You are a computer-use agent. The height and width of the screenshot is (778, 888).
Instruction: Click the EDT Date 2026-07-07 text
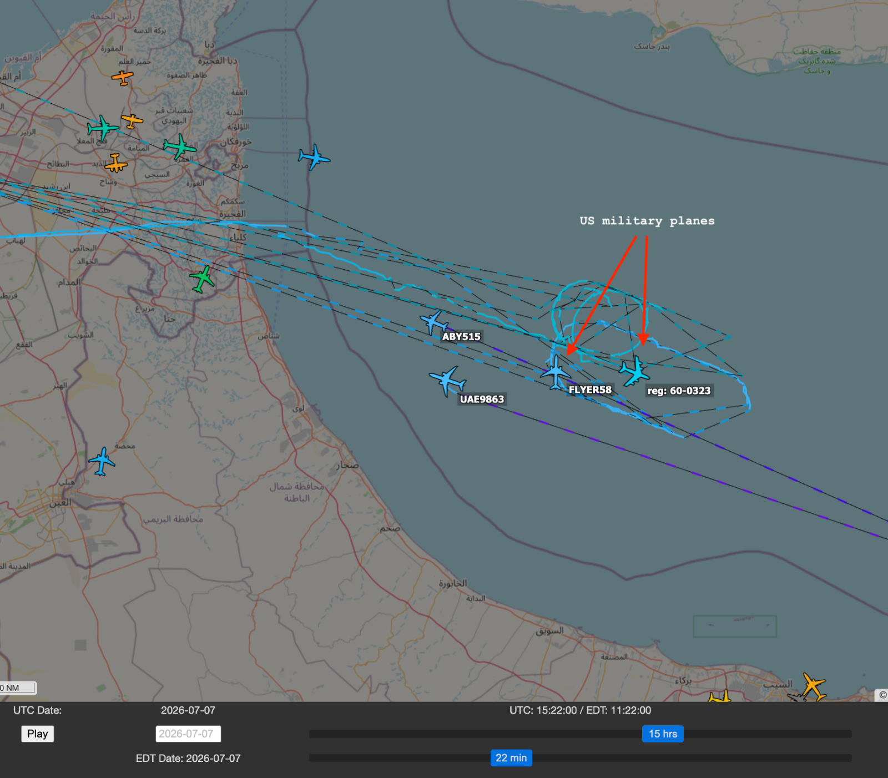(x=188, y=759)
